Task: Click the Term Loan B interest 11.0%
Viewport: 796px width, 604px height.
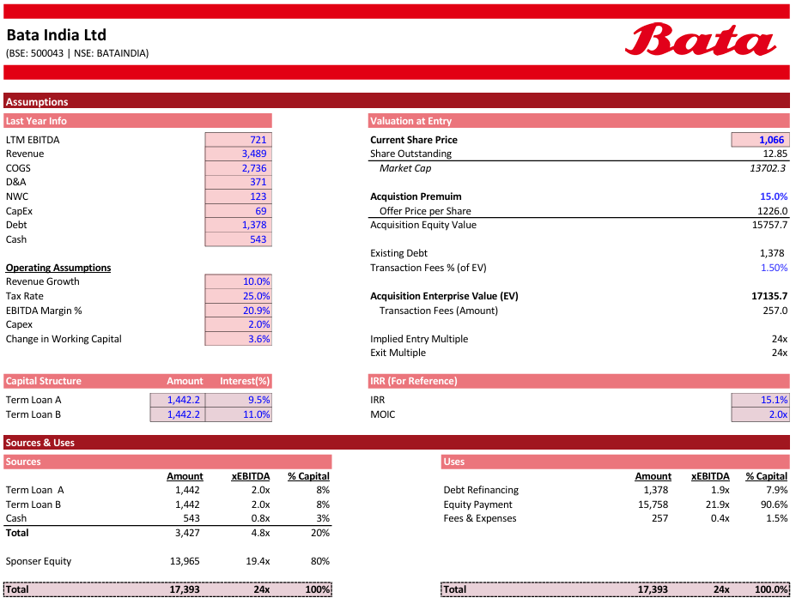Action: click(239, 414)
